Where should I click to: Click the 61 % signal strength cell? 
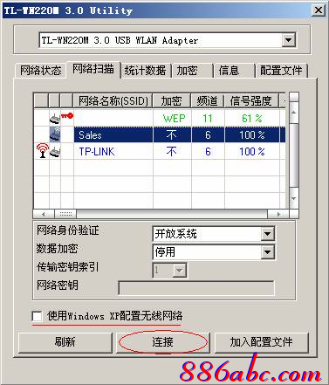pos(252,118)
